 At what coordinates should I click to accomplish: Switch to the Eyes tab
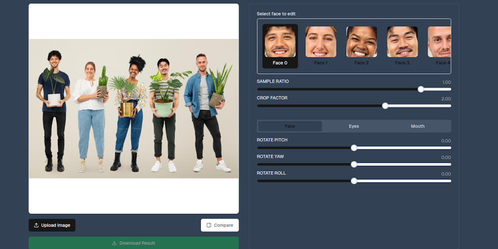(354, 126)
